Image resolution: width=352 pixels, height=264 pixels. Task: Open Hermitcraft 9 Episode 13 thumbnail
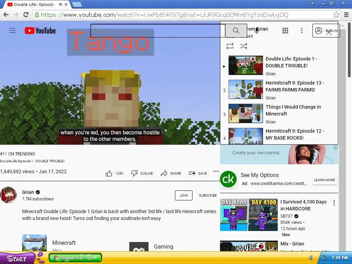245,89
